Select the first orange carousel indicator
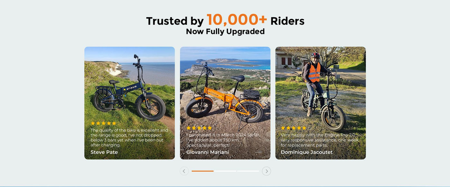Image resolution: width=450 pixels, height=187 pixels. (203, 171)
